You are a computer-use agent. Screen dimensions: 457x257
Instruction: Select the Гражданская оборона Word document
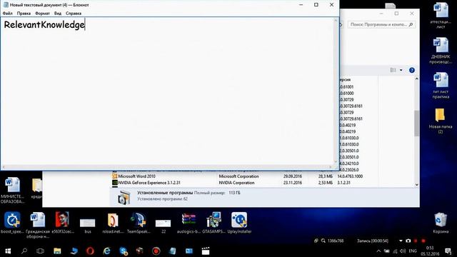38,225
